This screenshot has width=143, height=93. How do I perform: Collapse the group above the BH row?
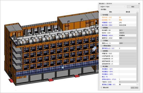tap(101, 28)
